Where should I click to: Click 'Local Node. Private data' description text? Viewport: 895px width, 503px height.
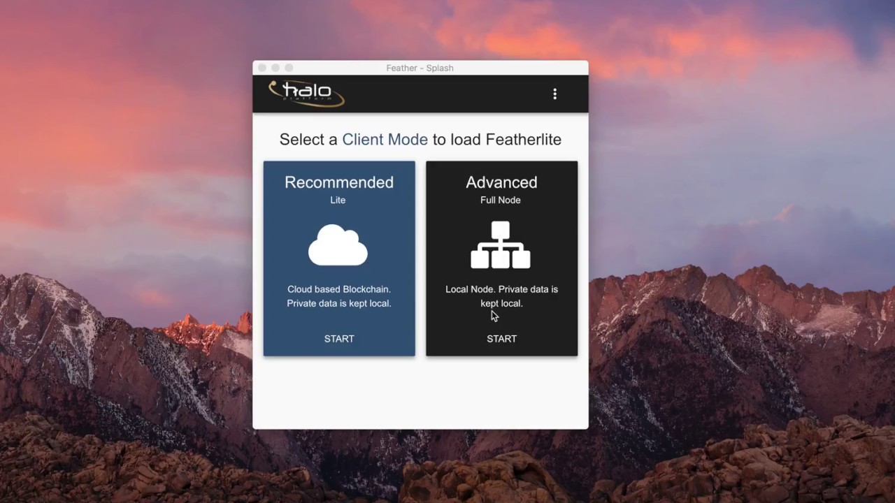(502, 296)
